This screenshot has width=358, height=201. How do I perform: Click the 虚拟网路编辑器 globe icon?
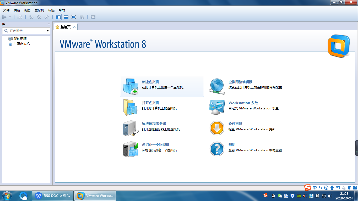click(x=217, y=86)
